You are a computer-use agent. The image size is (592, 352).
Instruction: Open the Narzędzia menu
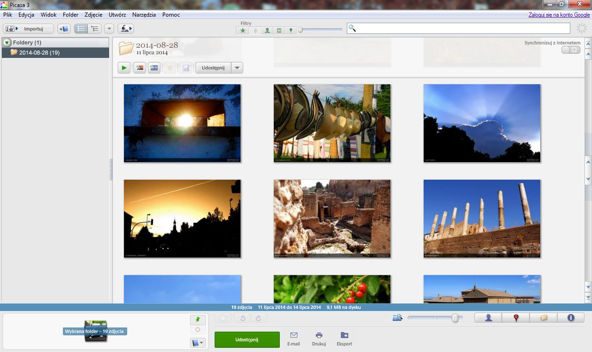coord(144,15)
